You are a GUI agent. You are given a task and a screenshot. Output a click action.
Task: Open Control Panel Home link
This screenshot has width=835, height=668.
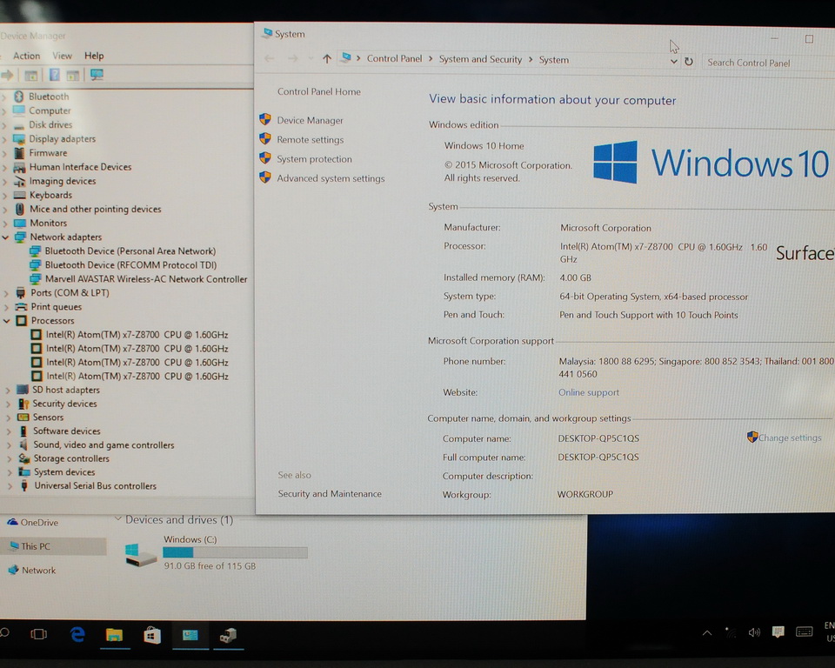(x=319, y=91)
